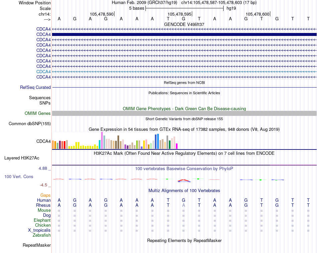The height and width of the screenshot is (253, 317).
Task: Click the ---> strand direction arrow
Action: 47,19
